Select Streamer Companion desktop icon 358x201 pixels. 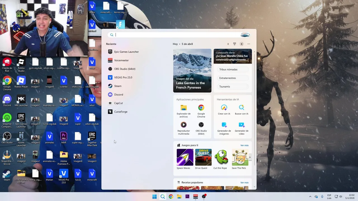(x=7, y=121)
